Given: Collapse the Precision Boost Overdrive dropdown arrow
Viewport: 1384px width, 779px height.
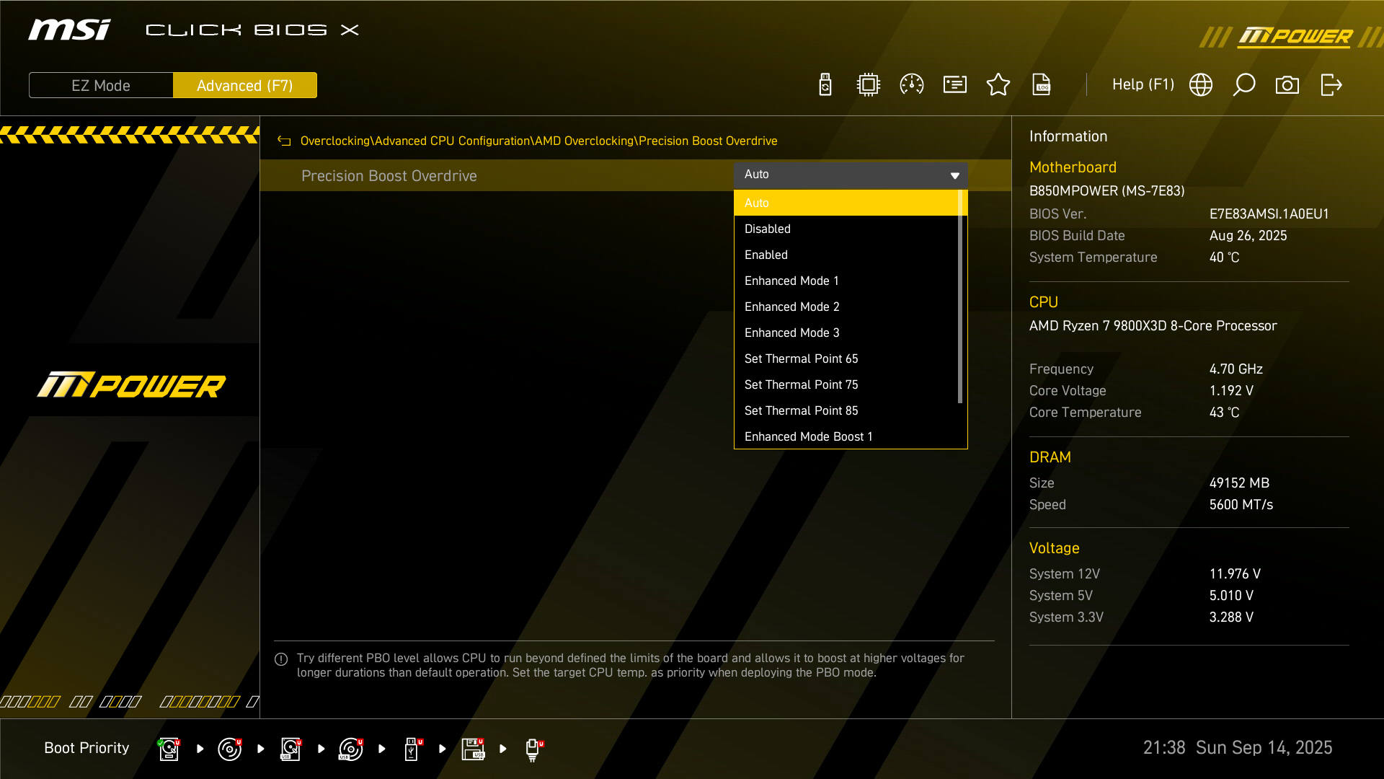Looking at the screenshot, I should point(954,175).
